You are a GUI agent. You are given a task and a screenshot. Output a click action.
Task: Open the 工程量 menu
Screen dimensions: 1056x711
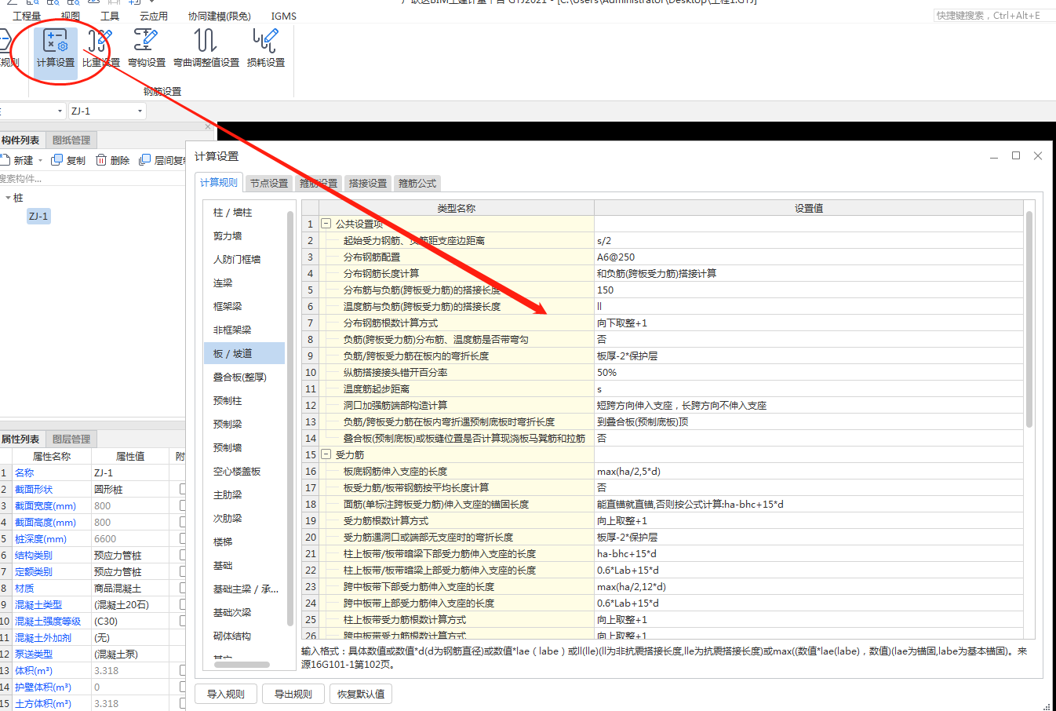point(27,16)
